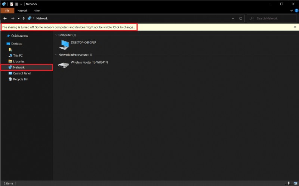Go forward with the right arrow
This screenshot has width=299, height=186.
(x=13, y=18)
